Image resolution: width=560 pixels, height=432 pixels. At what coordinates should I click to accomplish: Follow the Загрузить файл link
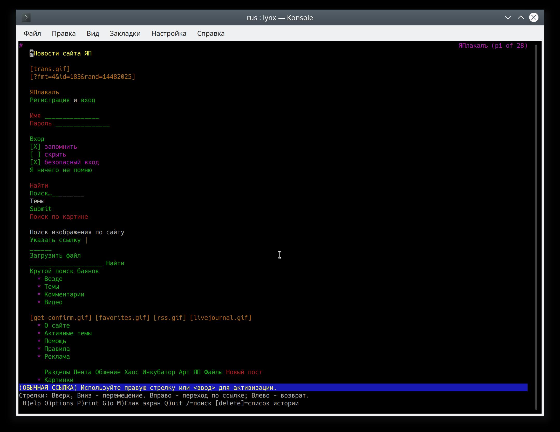click(x=55, y=256)
